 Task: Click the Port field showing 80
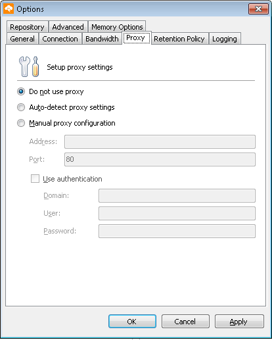[160, 159]
